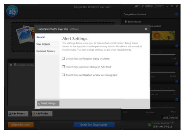Open the Settings menu in title bar
Viewport: 185px width, 139px height.
[147, 6]
